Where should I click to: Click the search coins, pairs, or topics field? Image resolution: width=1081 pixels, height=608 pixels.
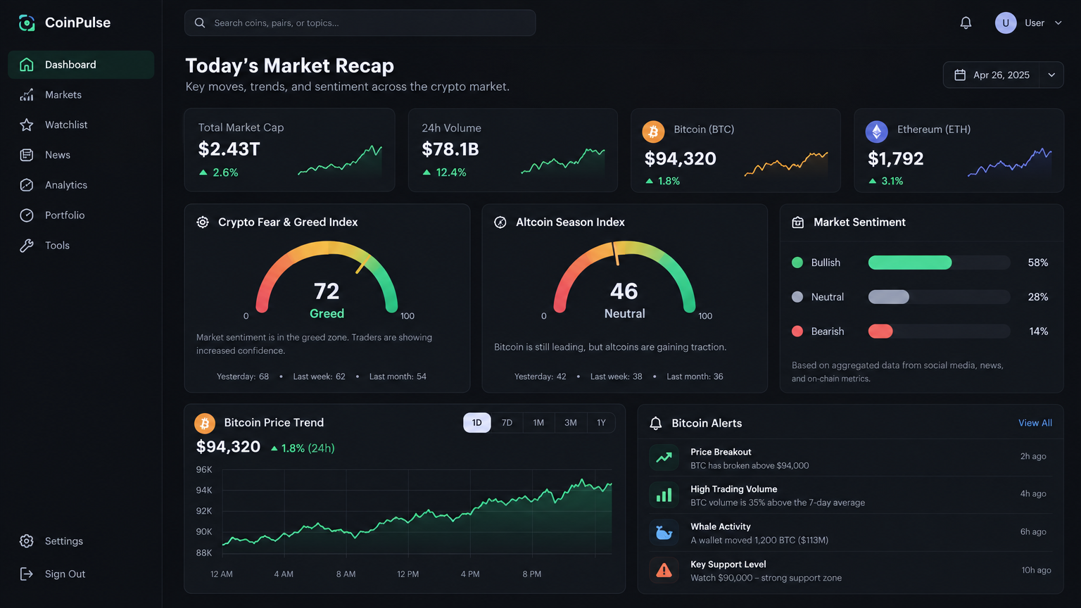click(x=360, y=23)
